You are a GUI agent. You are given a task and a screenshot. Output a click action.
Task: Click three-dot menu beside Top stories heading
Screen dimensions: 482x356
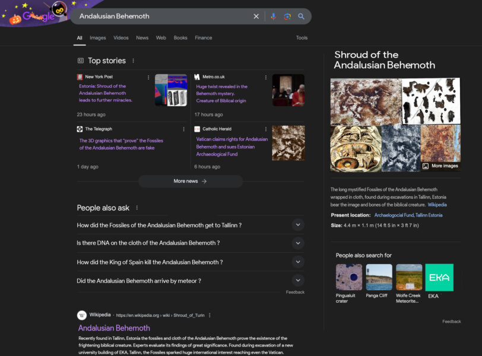click(133, 61)
